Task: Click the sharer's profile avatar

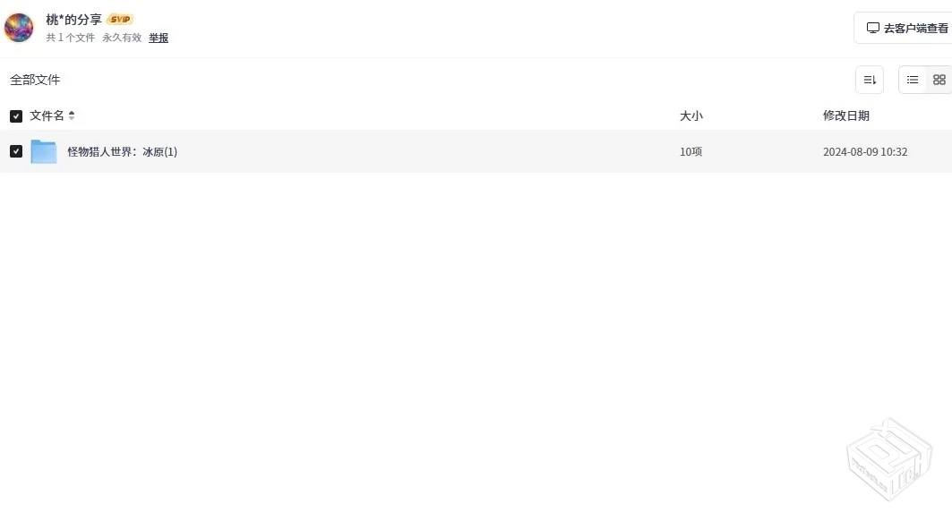Action: click(19, 28)
